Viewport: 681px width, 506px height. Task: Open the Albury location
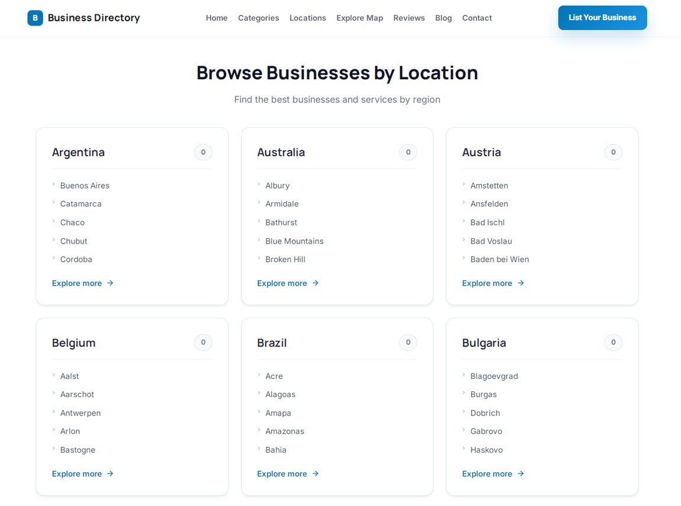point(277,185)
